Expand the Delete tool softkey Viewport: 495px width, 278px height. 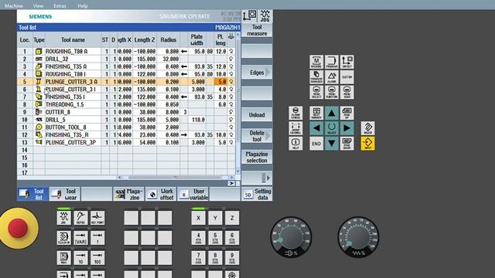(257, 136)
